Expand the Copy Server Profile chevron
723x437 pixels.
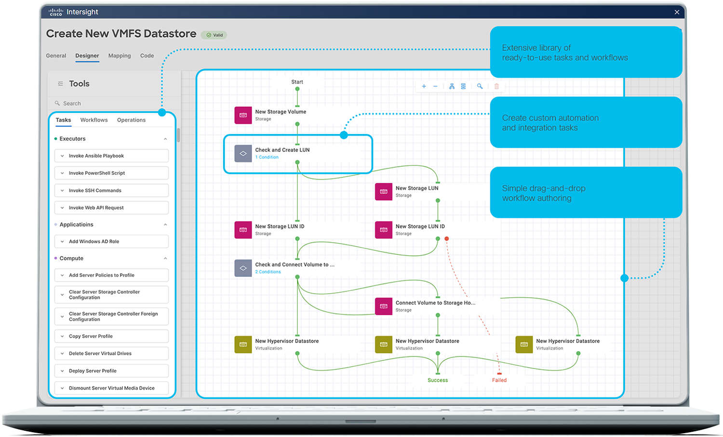(62, 336)
